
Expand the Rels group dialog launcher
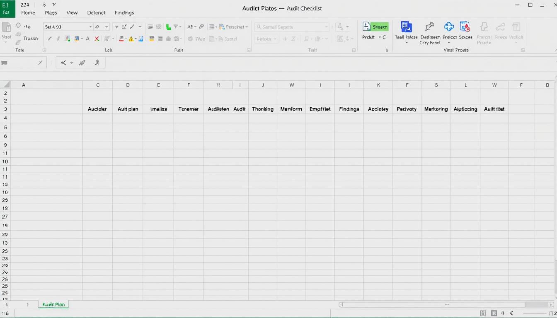pyautogui.click(x=249, y=50)
